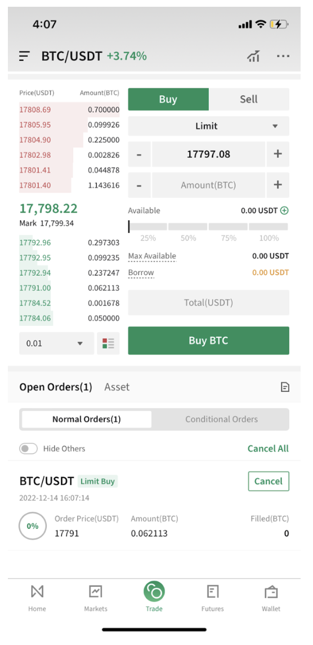
Task: Go to the Home tab icon
Action: tap(37, 592)
